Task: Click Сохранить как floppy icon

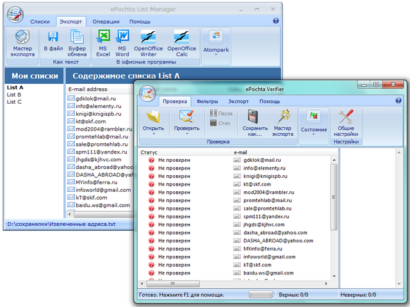Action: 253,116
